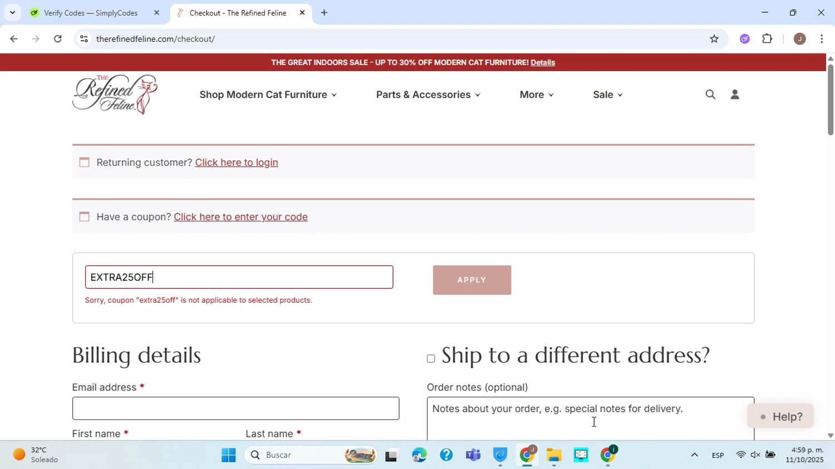
Task: Click the scrollbar down arrow
Action: coord(831,436)
